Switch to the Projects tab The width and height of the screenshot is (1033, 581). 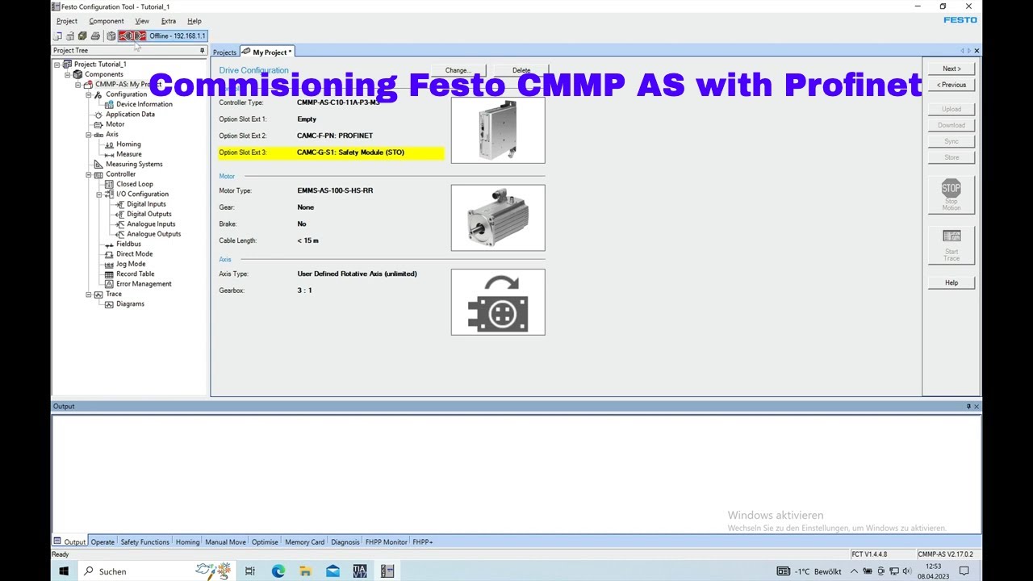click(225, 52)
